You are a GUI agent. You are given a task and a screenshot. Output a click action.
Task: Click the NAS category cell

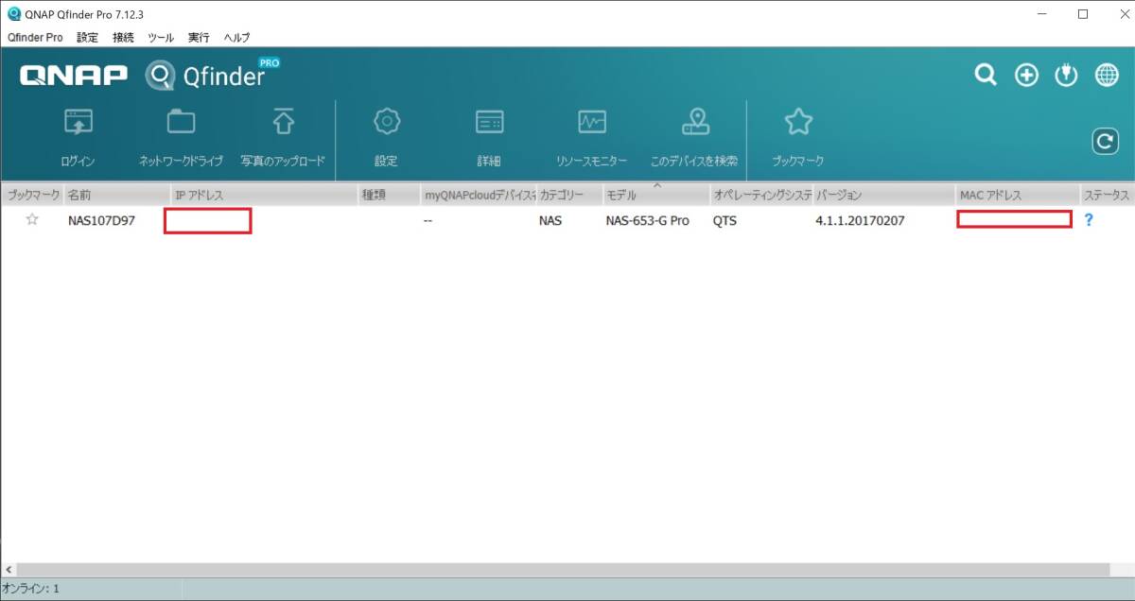click(550, 221)
